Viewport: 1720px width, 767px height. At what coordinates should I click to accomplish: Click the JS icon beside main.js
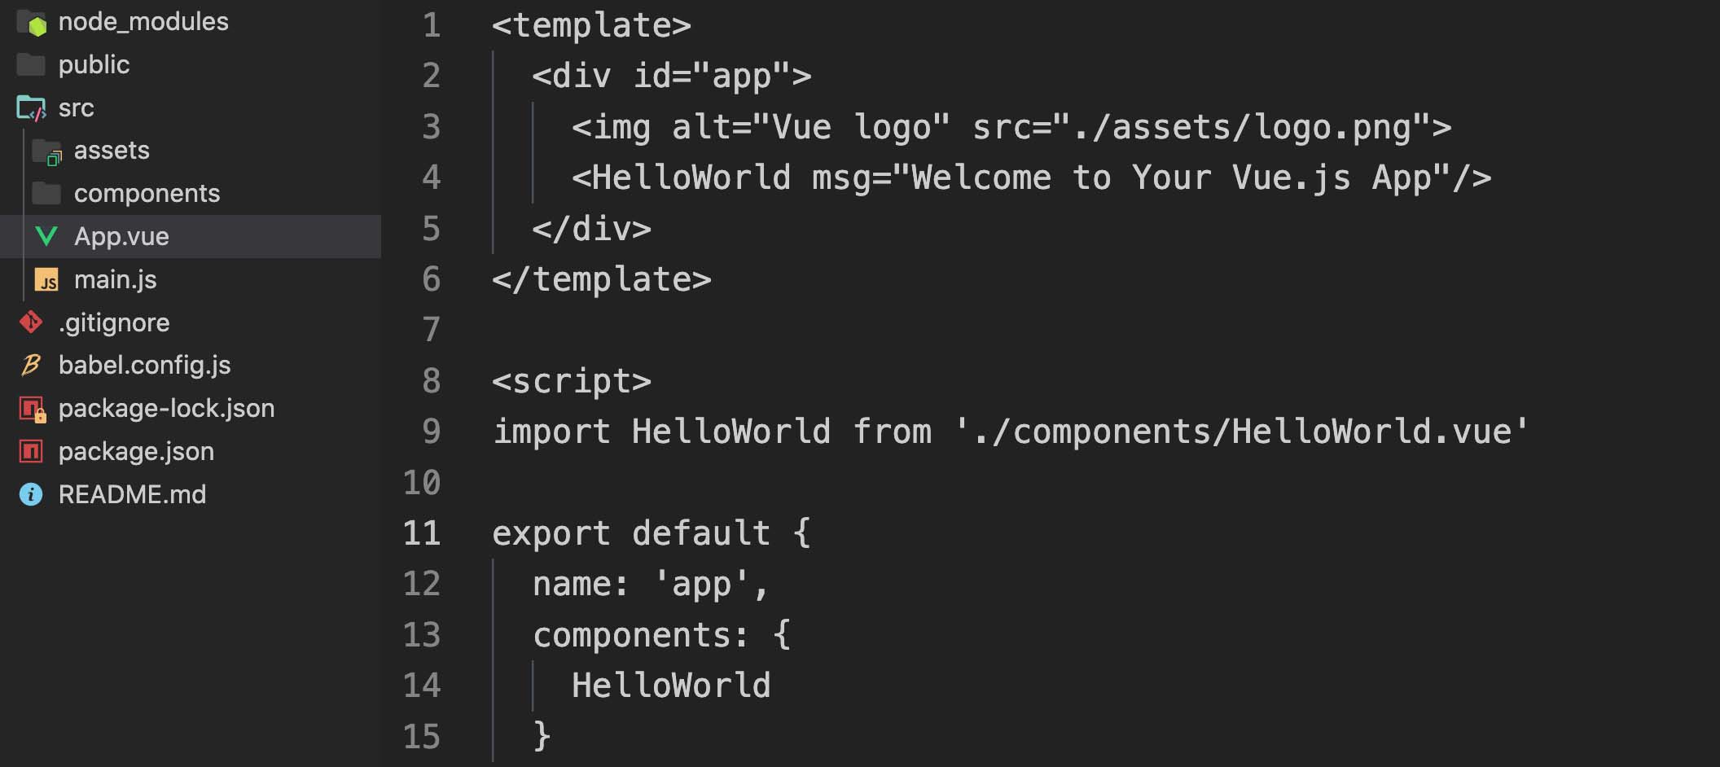(x=47, y=279)
